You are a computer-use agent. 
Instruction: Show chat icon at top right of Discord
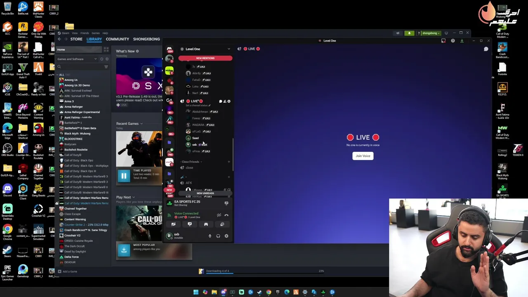[x=486, y=49]
